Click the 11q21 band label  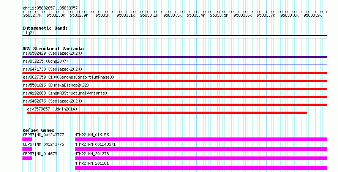pyautogui.click(x=28, y=33)
